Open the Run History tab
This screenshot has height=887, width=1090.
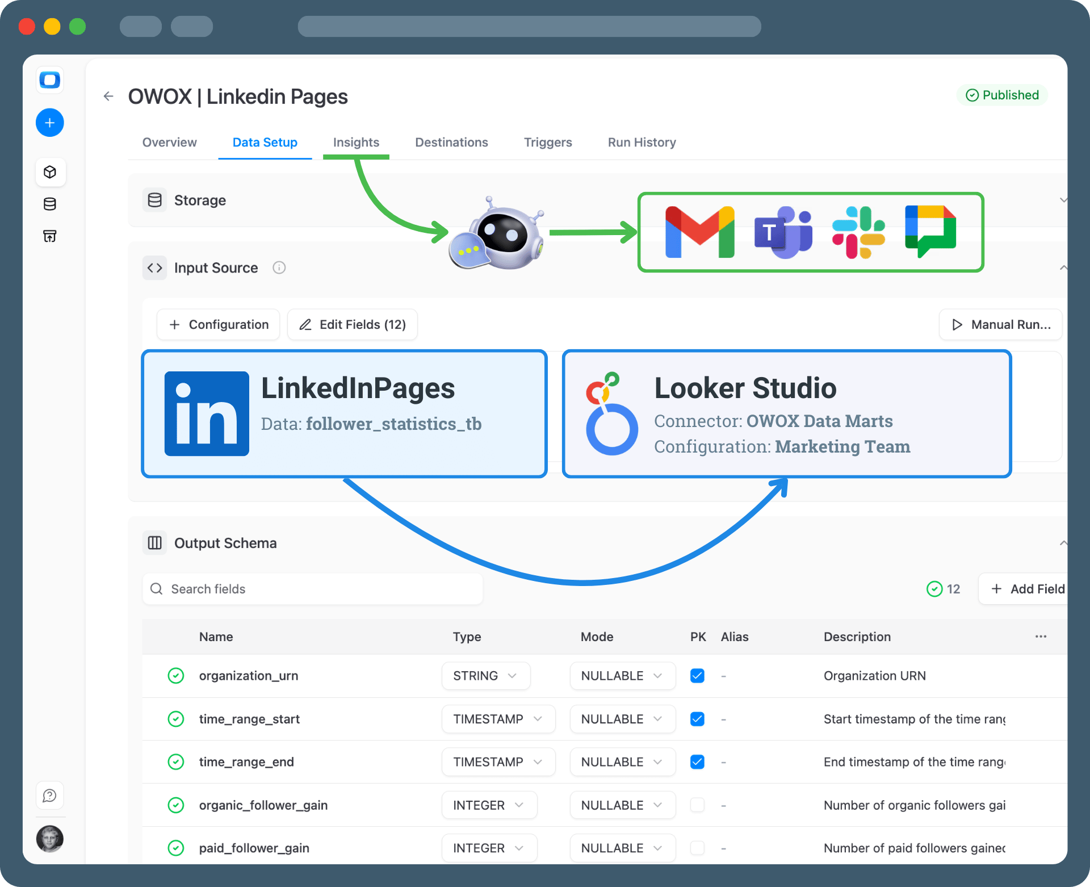point(642,143)
